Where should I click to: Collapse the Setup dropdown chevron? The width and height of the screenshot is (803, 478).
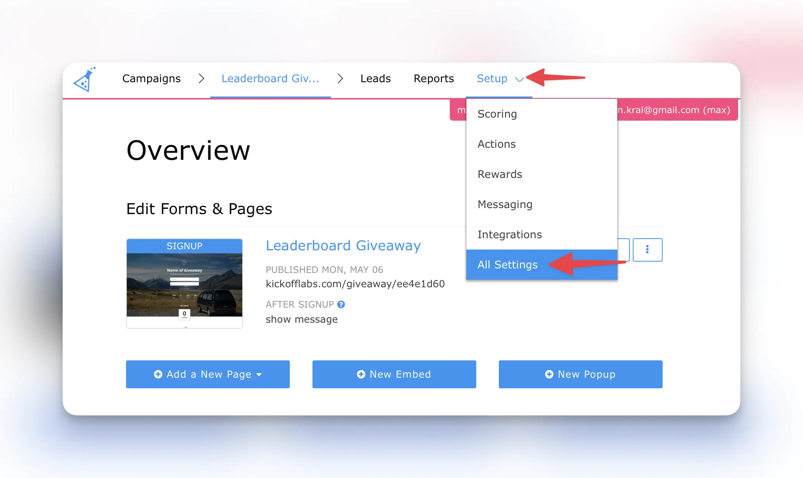(x=520, y=79)
